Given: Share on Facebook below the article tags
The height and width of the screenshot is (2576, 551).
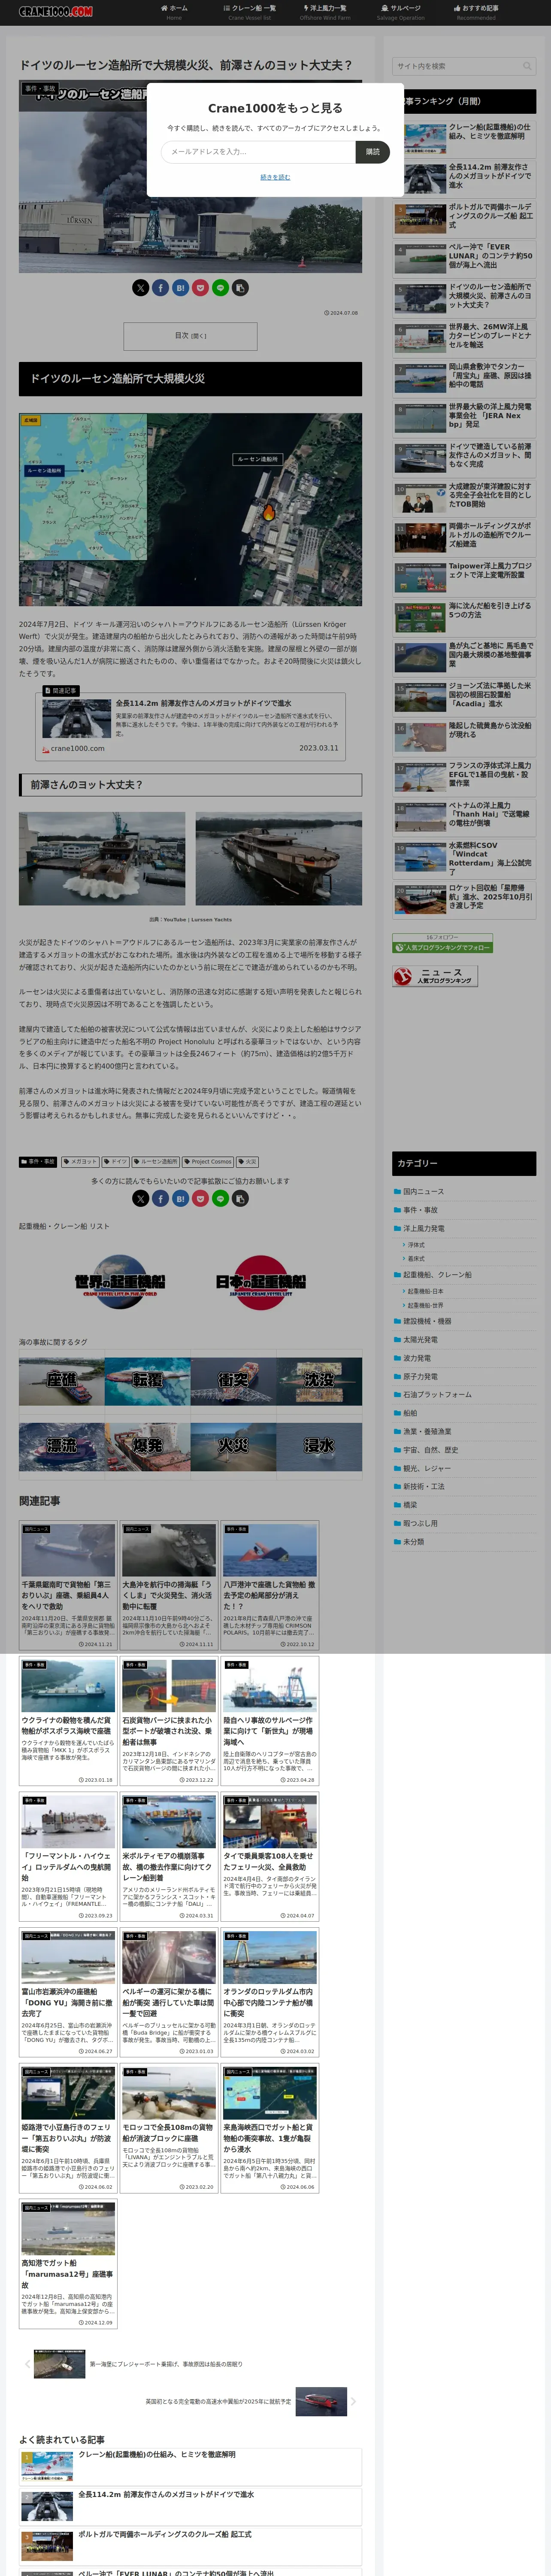Looking at the screenshot, I should 160,1198.
